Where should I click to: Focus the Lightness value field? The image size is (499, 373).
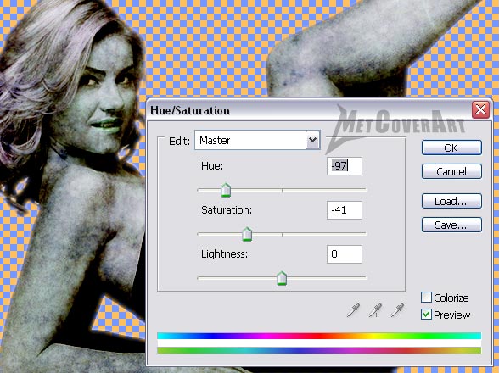click(345, 254)
